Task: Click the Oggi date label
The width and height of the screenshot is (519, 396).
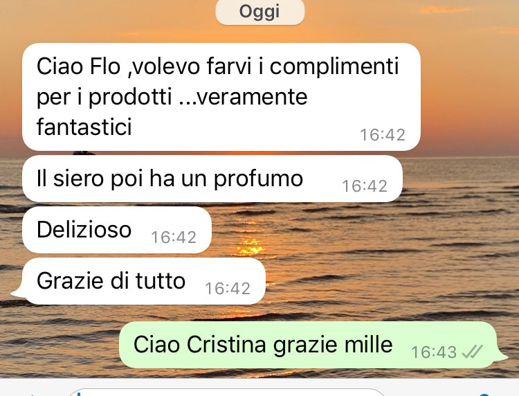Action: 259,12
